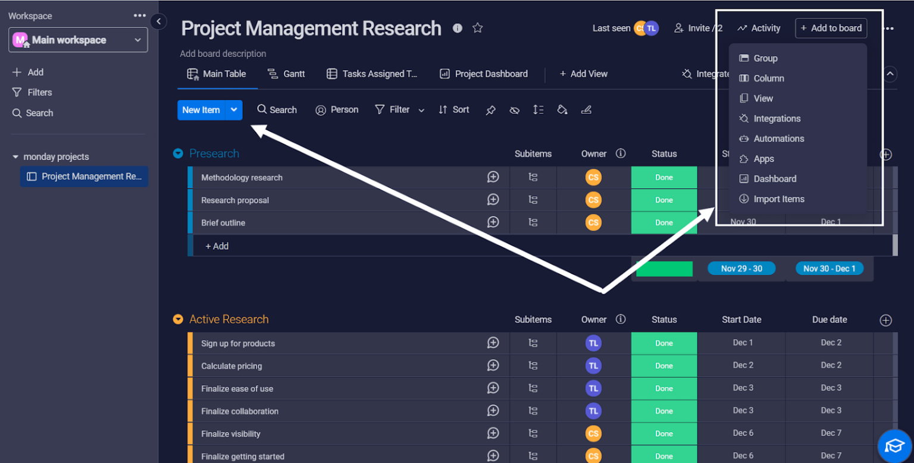Open the New Item dropdown arrow
The image size is (914, 463).
233,109
